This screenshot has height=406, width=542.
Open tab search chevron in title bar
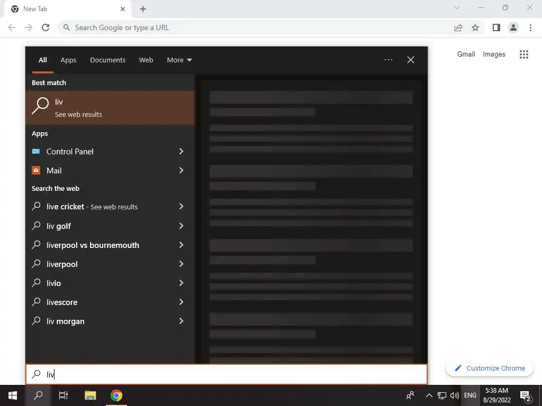457,7
